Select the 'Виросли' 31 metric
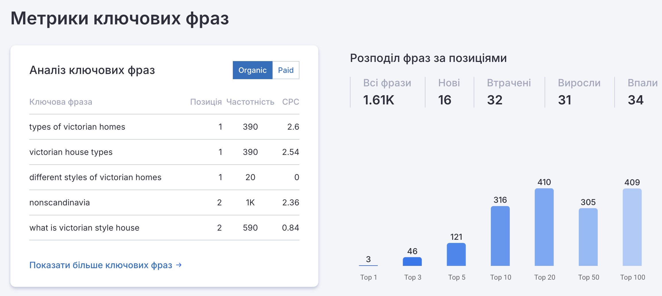 (x=579, y=92)
